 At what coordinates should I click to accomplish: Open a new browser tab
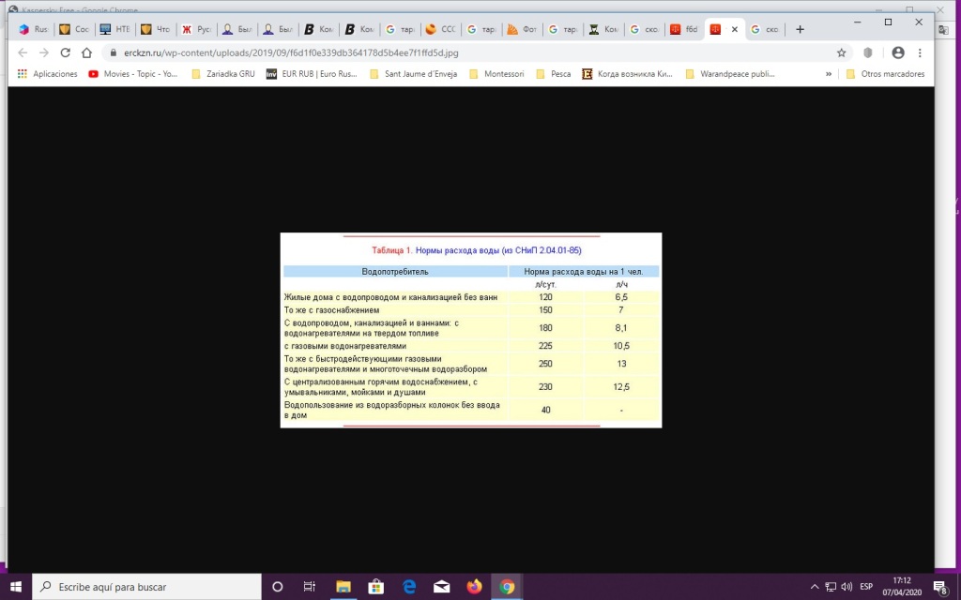800,29
